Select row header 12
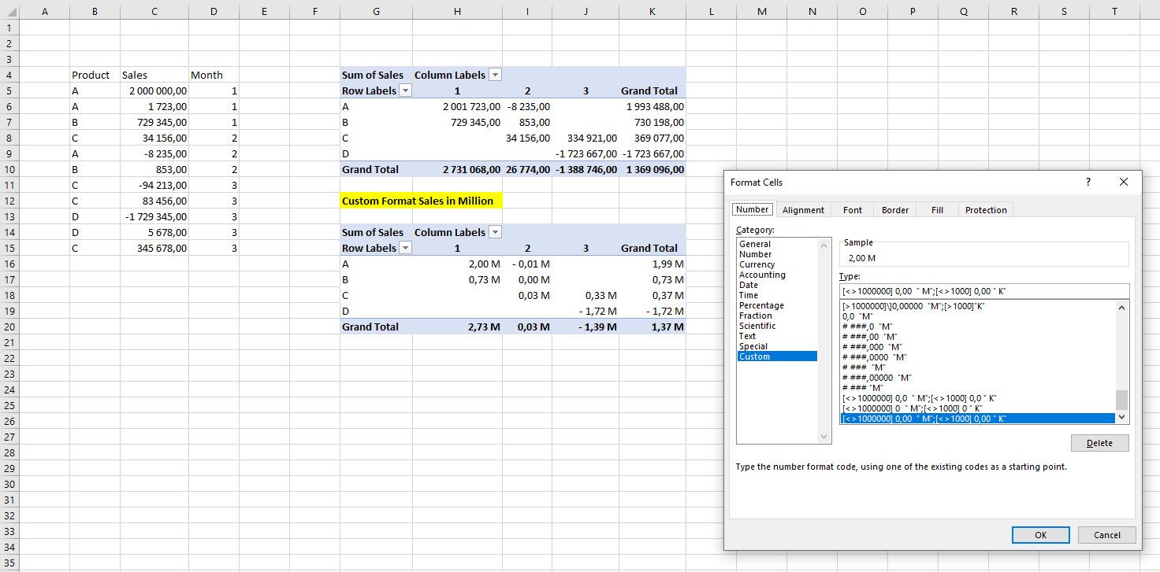1160x572 pixels. coord(9,201)
